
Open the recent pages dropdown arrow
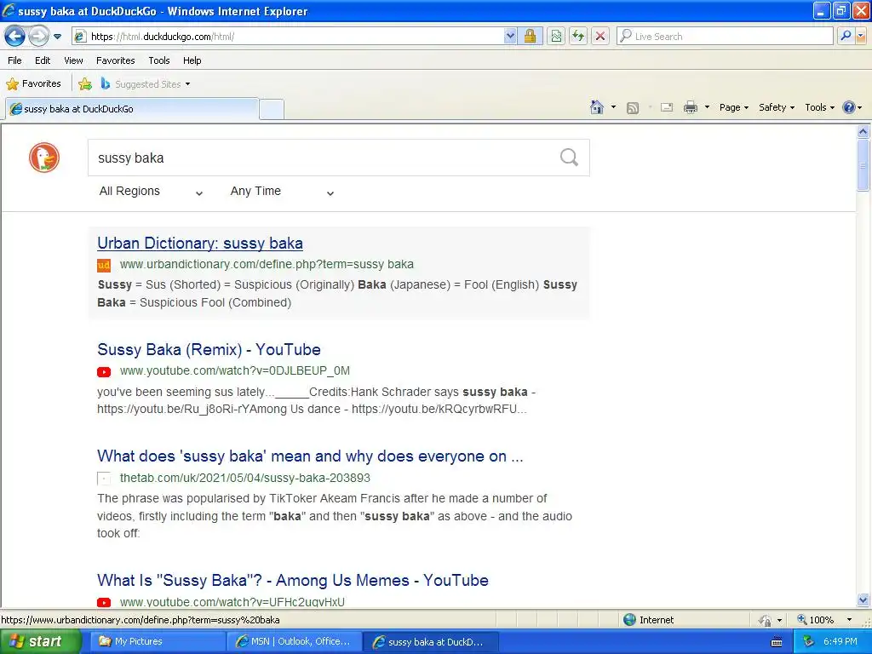57,37
